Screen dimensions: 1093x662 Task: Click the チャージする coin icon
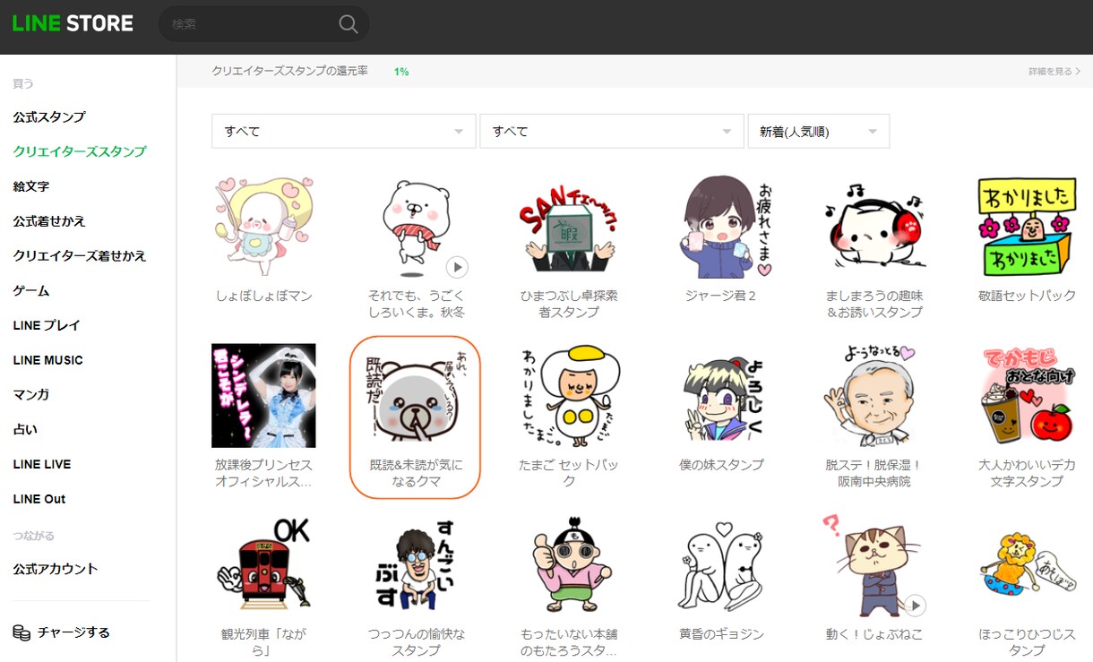22,633
